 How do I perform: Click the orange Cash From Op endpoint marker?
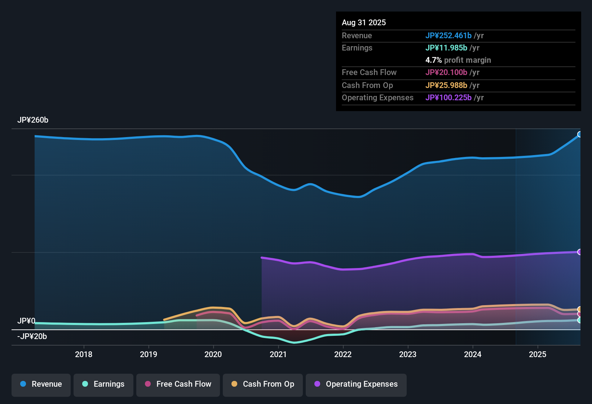tap(580, 309)
